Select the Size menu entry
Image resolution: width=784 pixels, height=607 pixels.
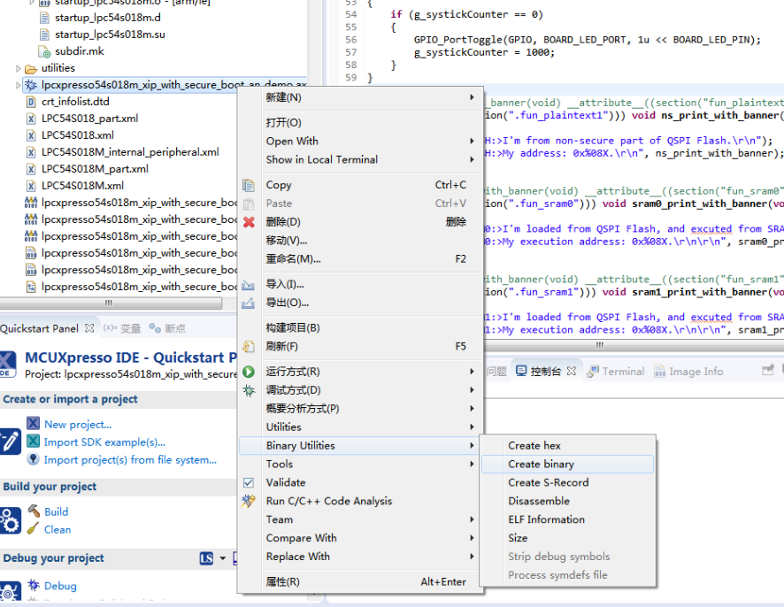tap(567, 538)
